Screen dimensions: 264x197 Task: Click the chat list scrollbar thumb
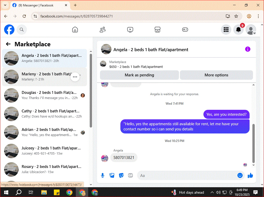91,91
